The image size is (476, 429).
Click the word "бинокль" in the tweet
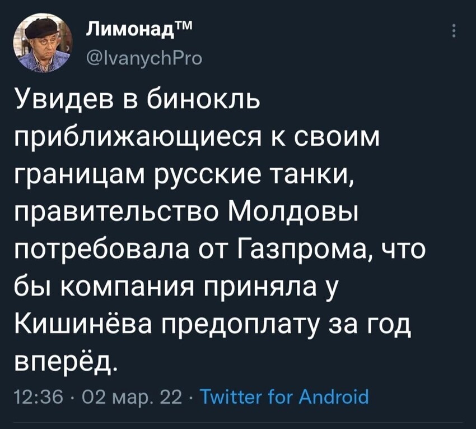203,100
